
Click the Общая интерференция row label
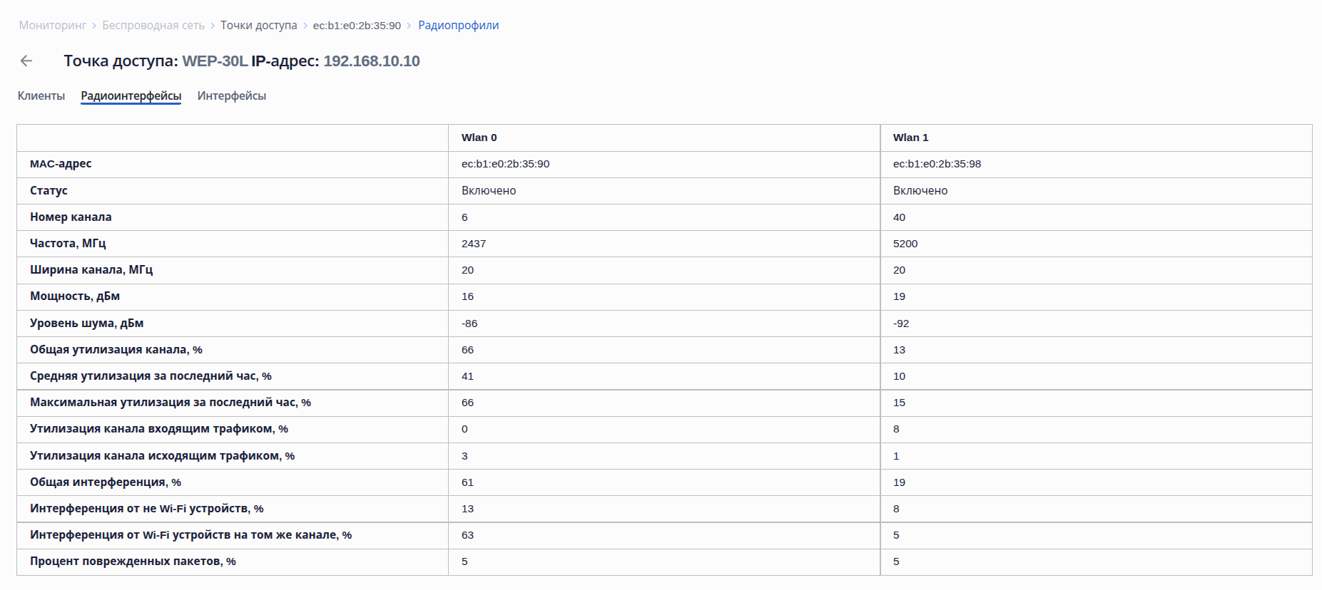[105, 482]
